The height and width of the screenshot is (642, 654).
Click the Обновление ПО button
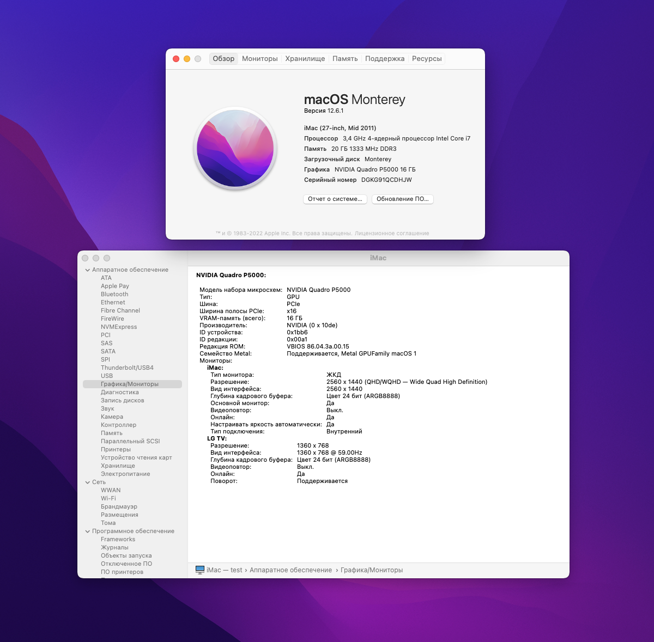pyautogui.click(x=403, y=199)
